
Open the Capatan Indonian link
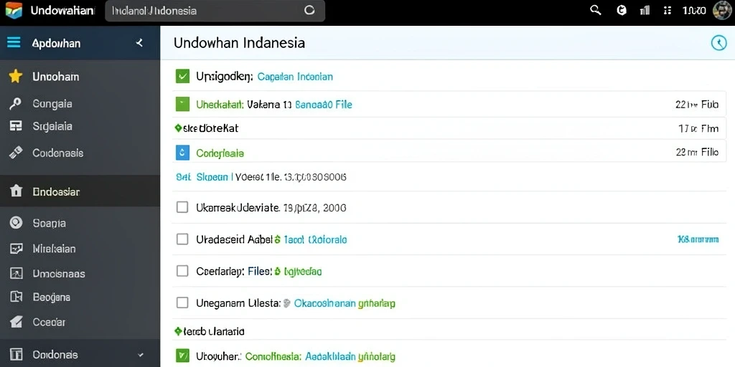click(x=295, y=76)
